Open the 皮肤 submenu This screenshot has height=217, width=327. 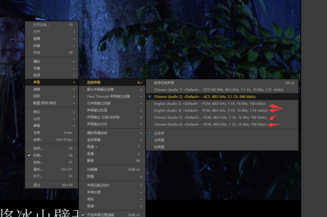pos(52,96)
